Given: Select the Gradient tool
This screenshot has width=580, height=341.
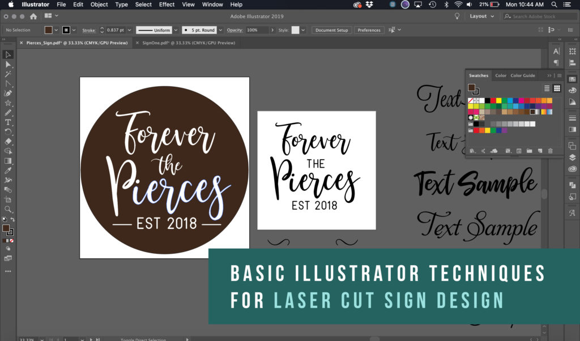Looking at the screenshot, I should 8,161.
